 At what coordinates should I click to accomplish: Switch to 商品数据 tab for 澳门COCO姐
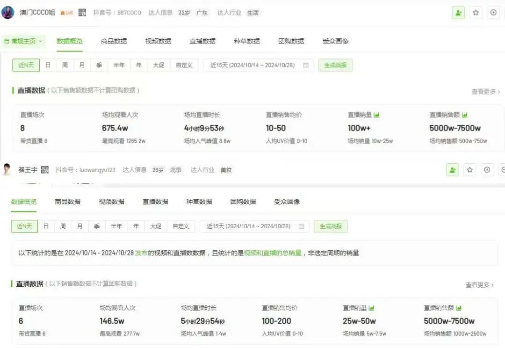(114, 41)
